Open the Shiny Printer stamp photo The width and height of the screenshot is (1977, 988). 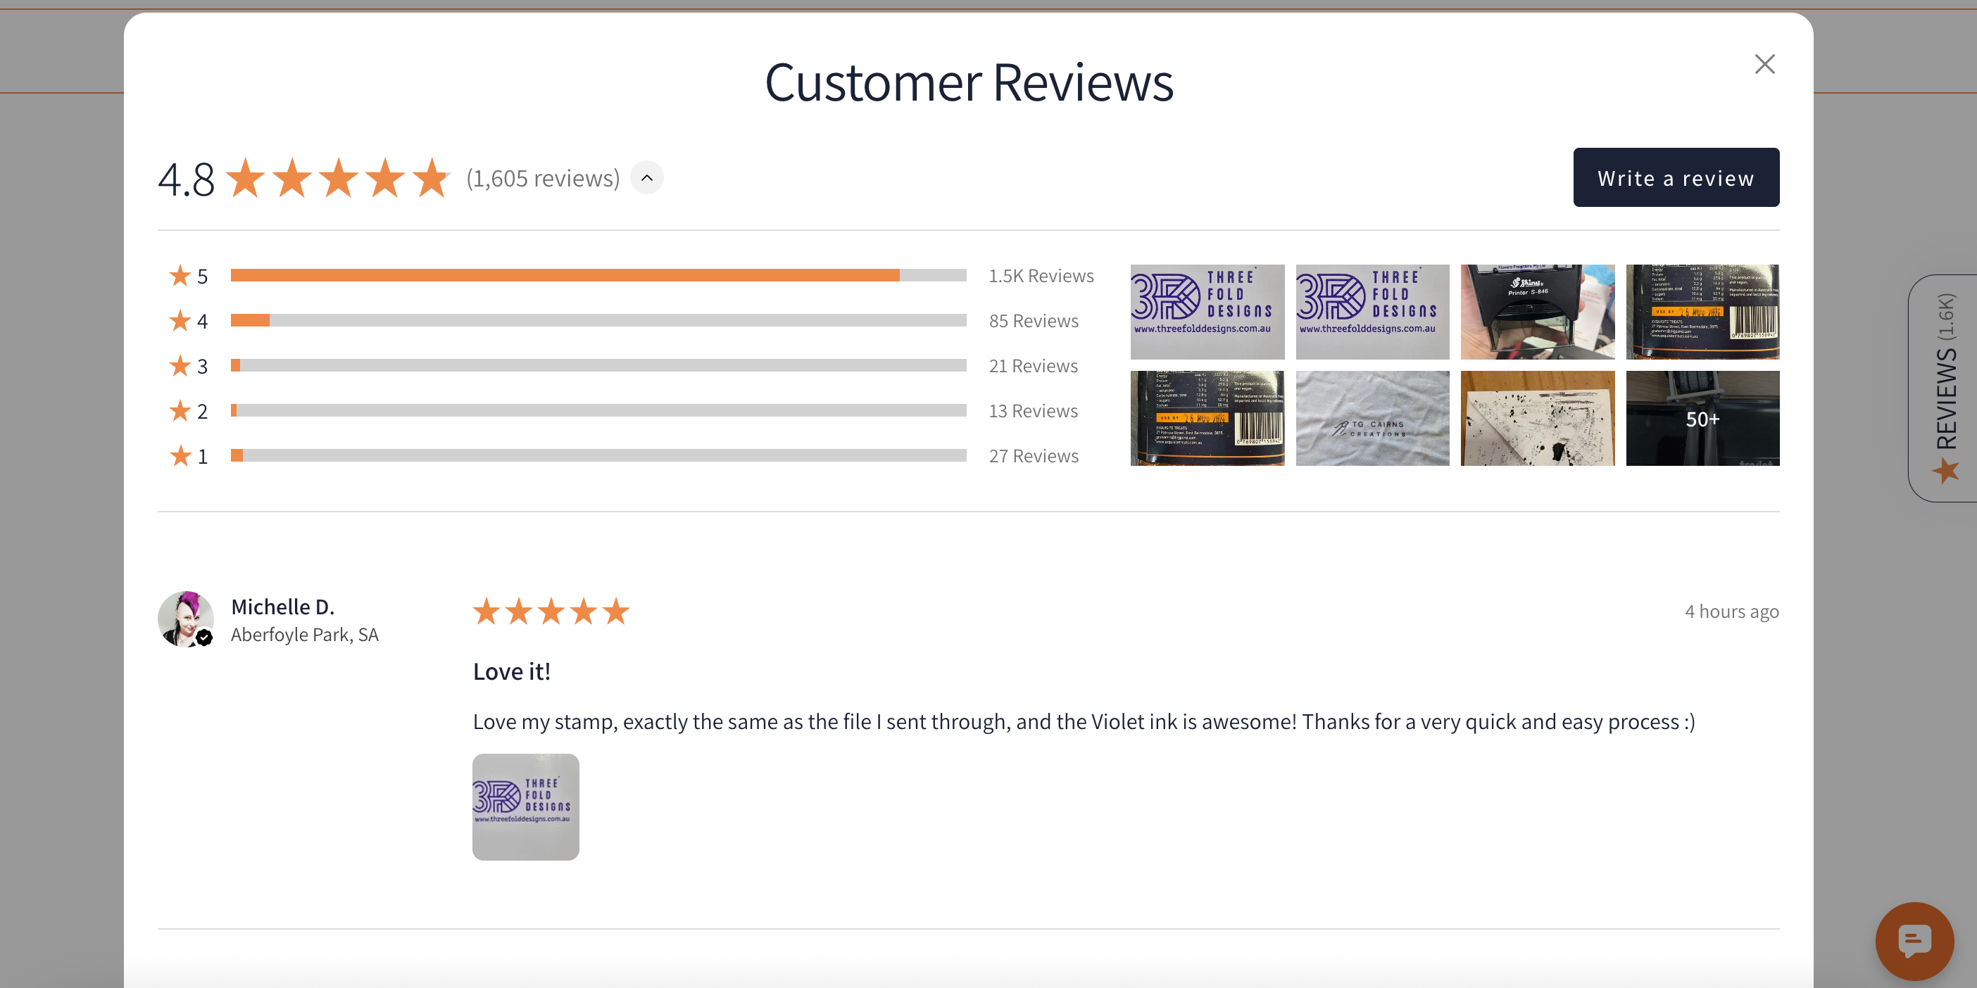tap(1536, 312)
